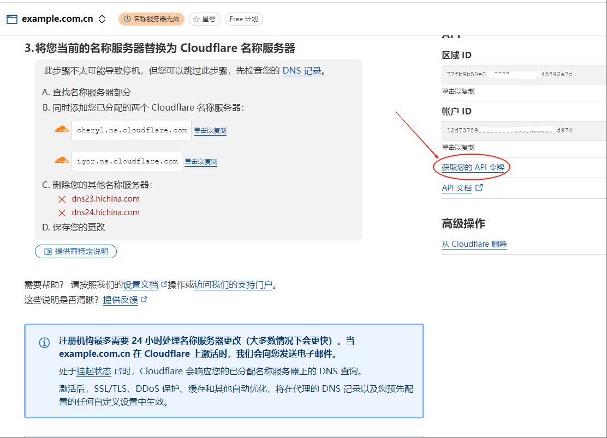The image size is (607, 438).
Task: Copy the cheryl nameserver via 单击以复制
Action: click(x=210, y=131)
